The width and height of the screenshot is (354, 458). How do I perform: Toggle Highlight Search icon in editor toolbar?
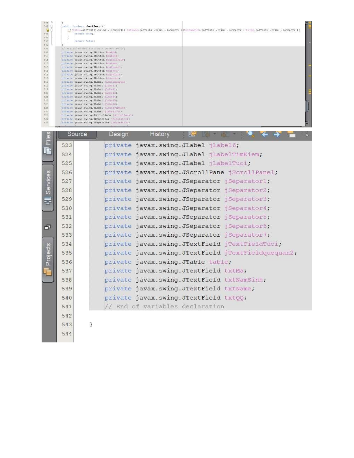(x=291, y=134)
